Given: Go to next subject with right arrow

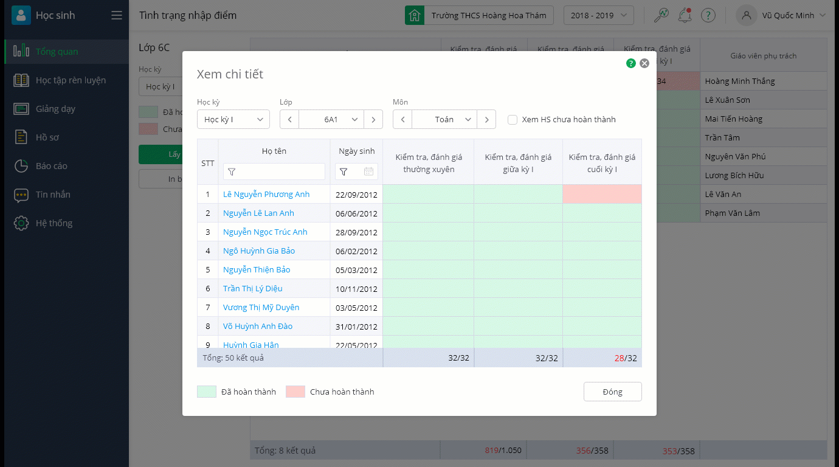Looking at the screenshot, I should pyautogui.click(x=486, y=120).
